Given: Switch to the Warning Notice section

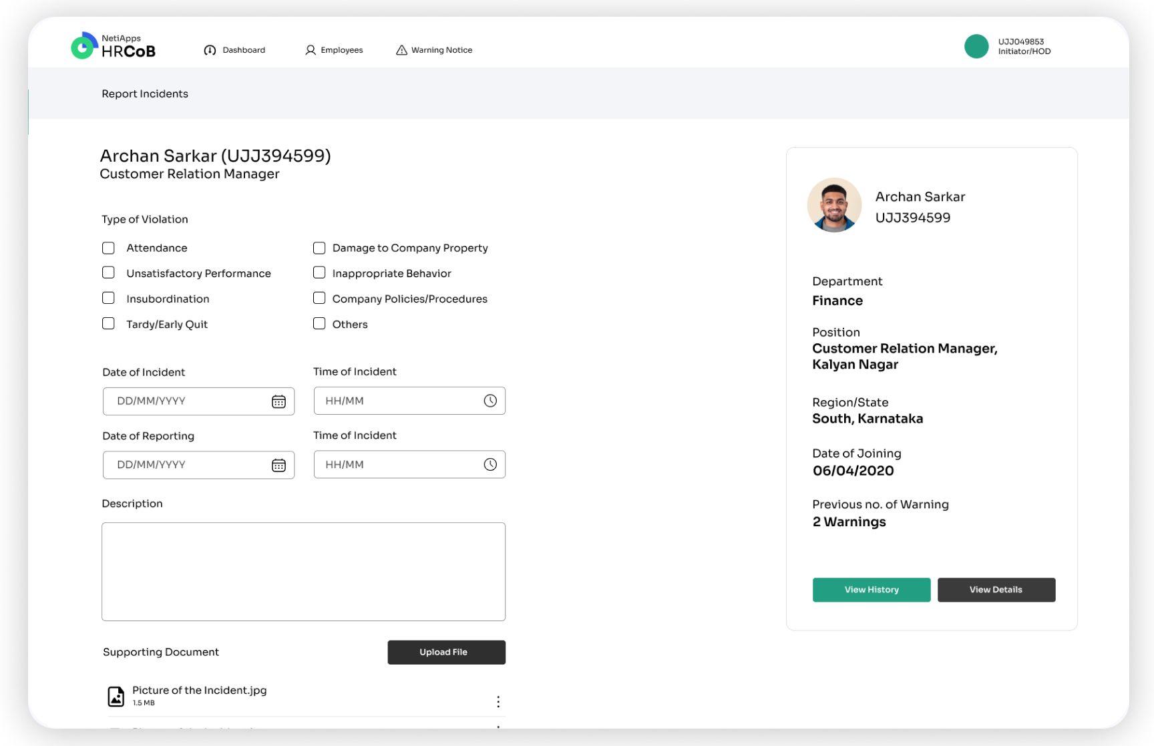Looking at the screenshot, I should (x=441, y=49).
